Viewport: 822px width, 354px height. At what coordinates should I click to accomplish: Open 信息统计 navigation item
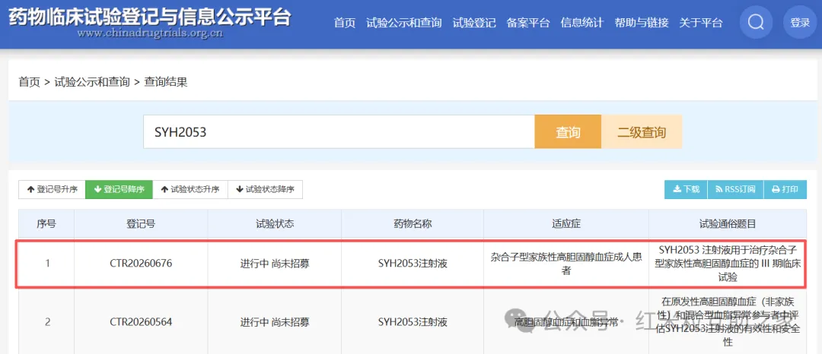coord(582,23)
